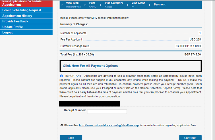Image resolution: width=215 pixels, height=140 pixels.
Task: Click external link icon before Please See
Action: point(61,125)
